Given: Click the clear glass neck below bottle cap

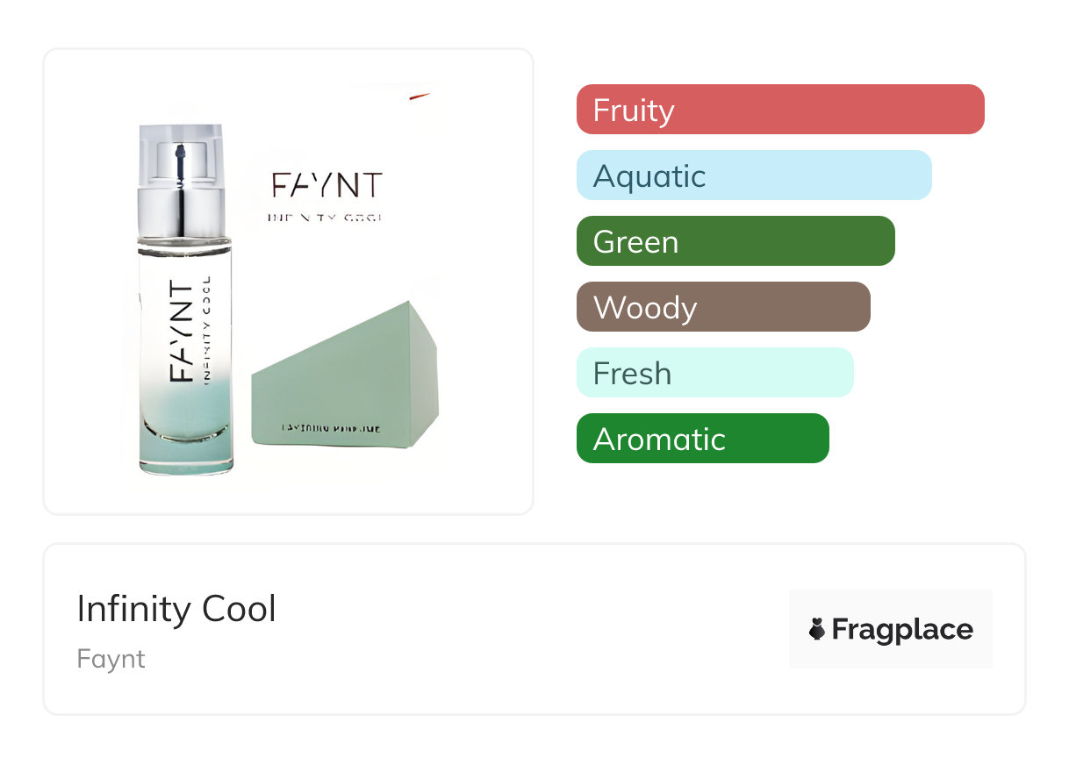Looking at the screenshot, I should pyautogui.click(x=184, y=243).
